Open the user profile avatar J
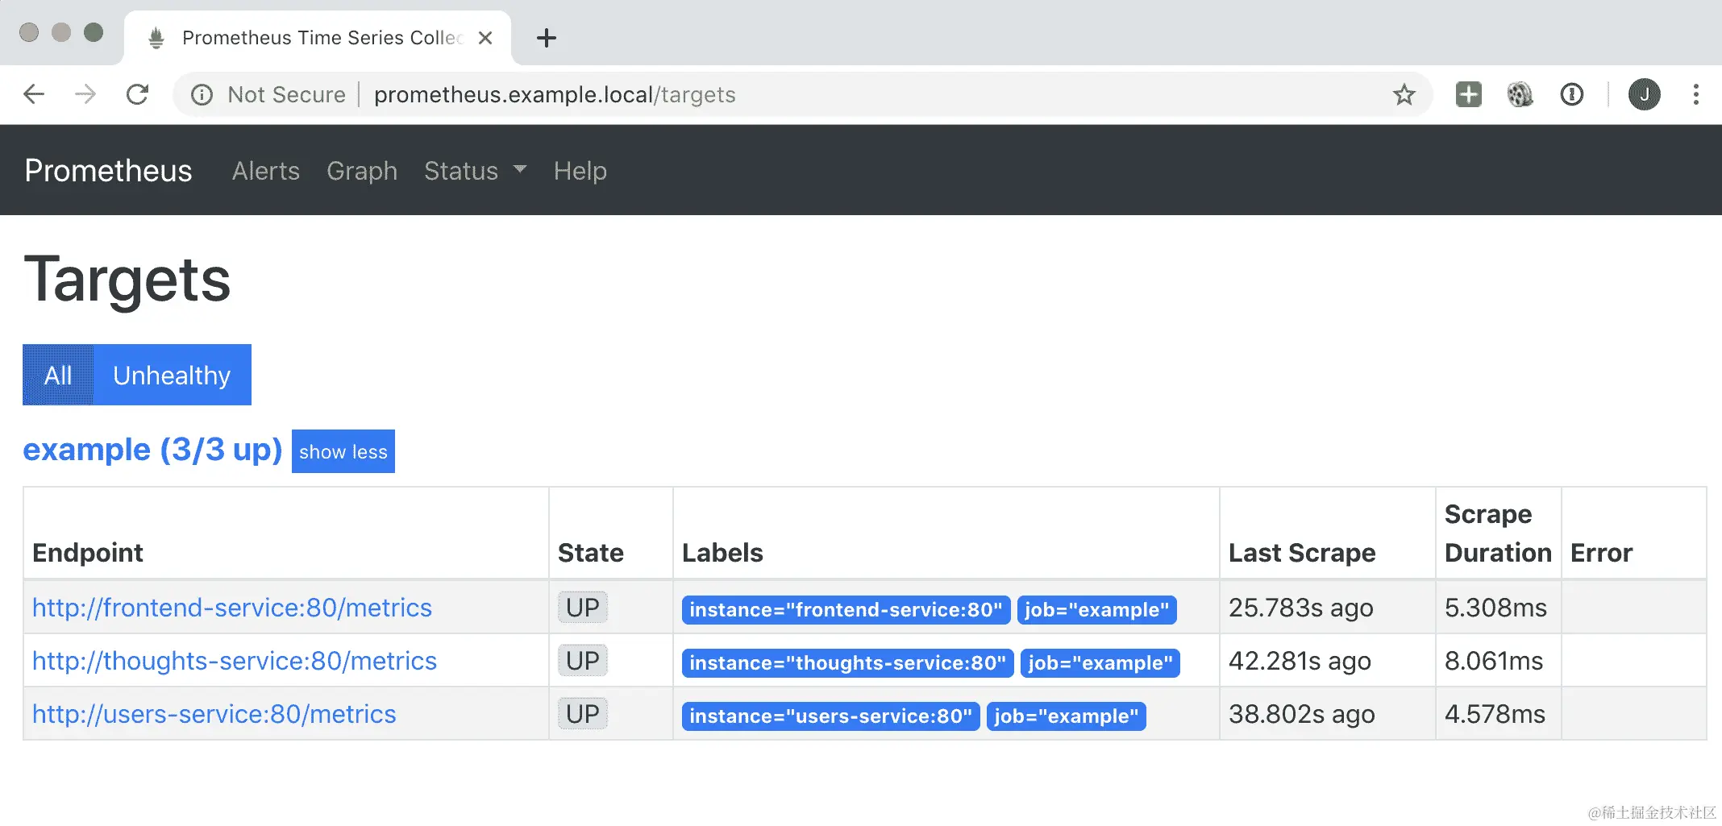Image resolution: width=1722 pixels, height=826 pixels. click(x=1644, y=95)
